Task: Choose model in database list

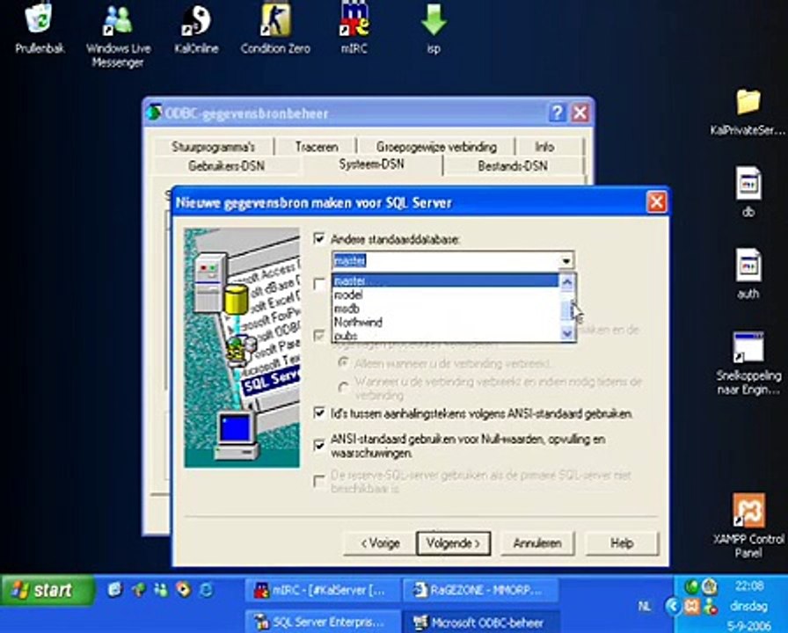Action: tap(445, 295)
